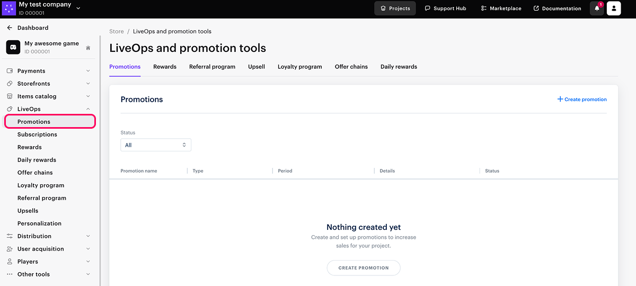This screenshot has height=286, width=636.
Task: Collapse the LiveOps sidebar section
Action: click(x=88, y=109)
